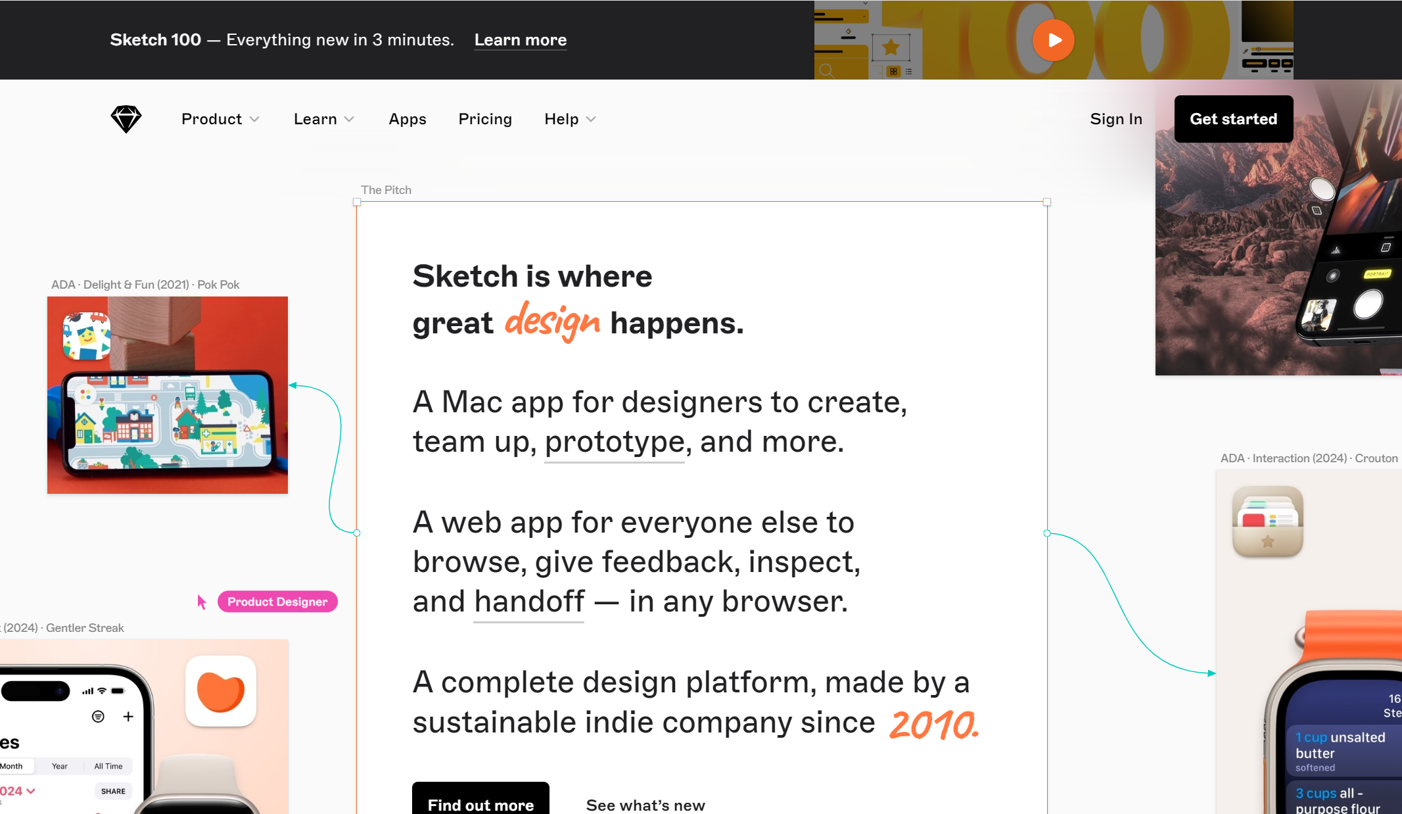
Task: Click the filter circle icon in mockup
Action: click(x=98, y=716)
